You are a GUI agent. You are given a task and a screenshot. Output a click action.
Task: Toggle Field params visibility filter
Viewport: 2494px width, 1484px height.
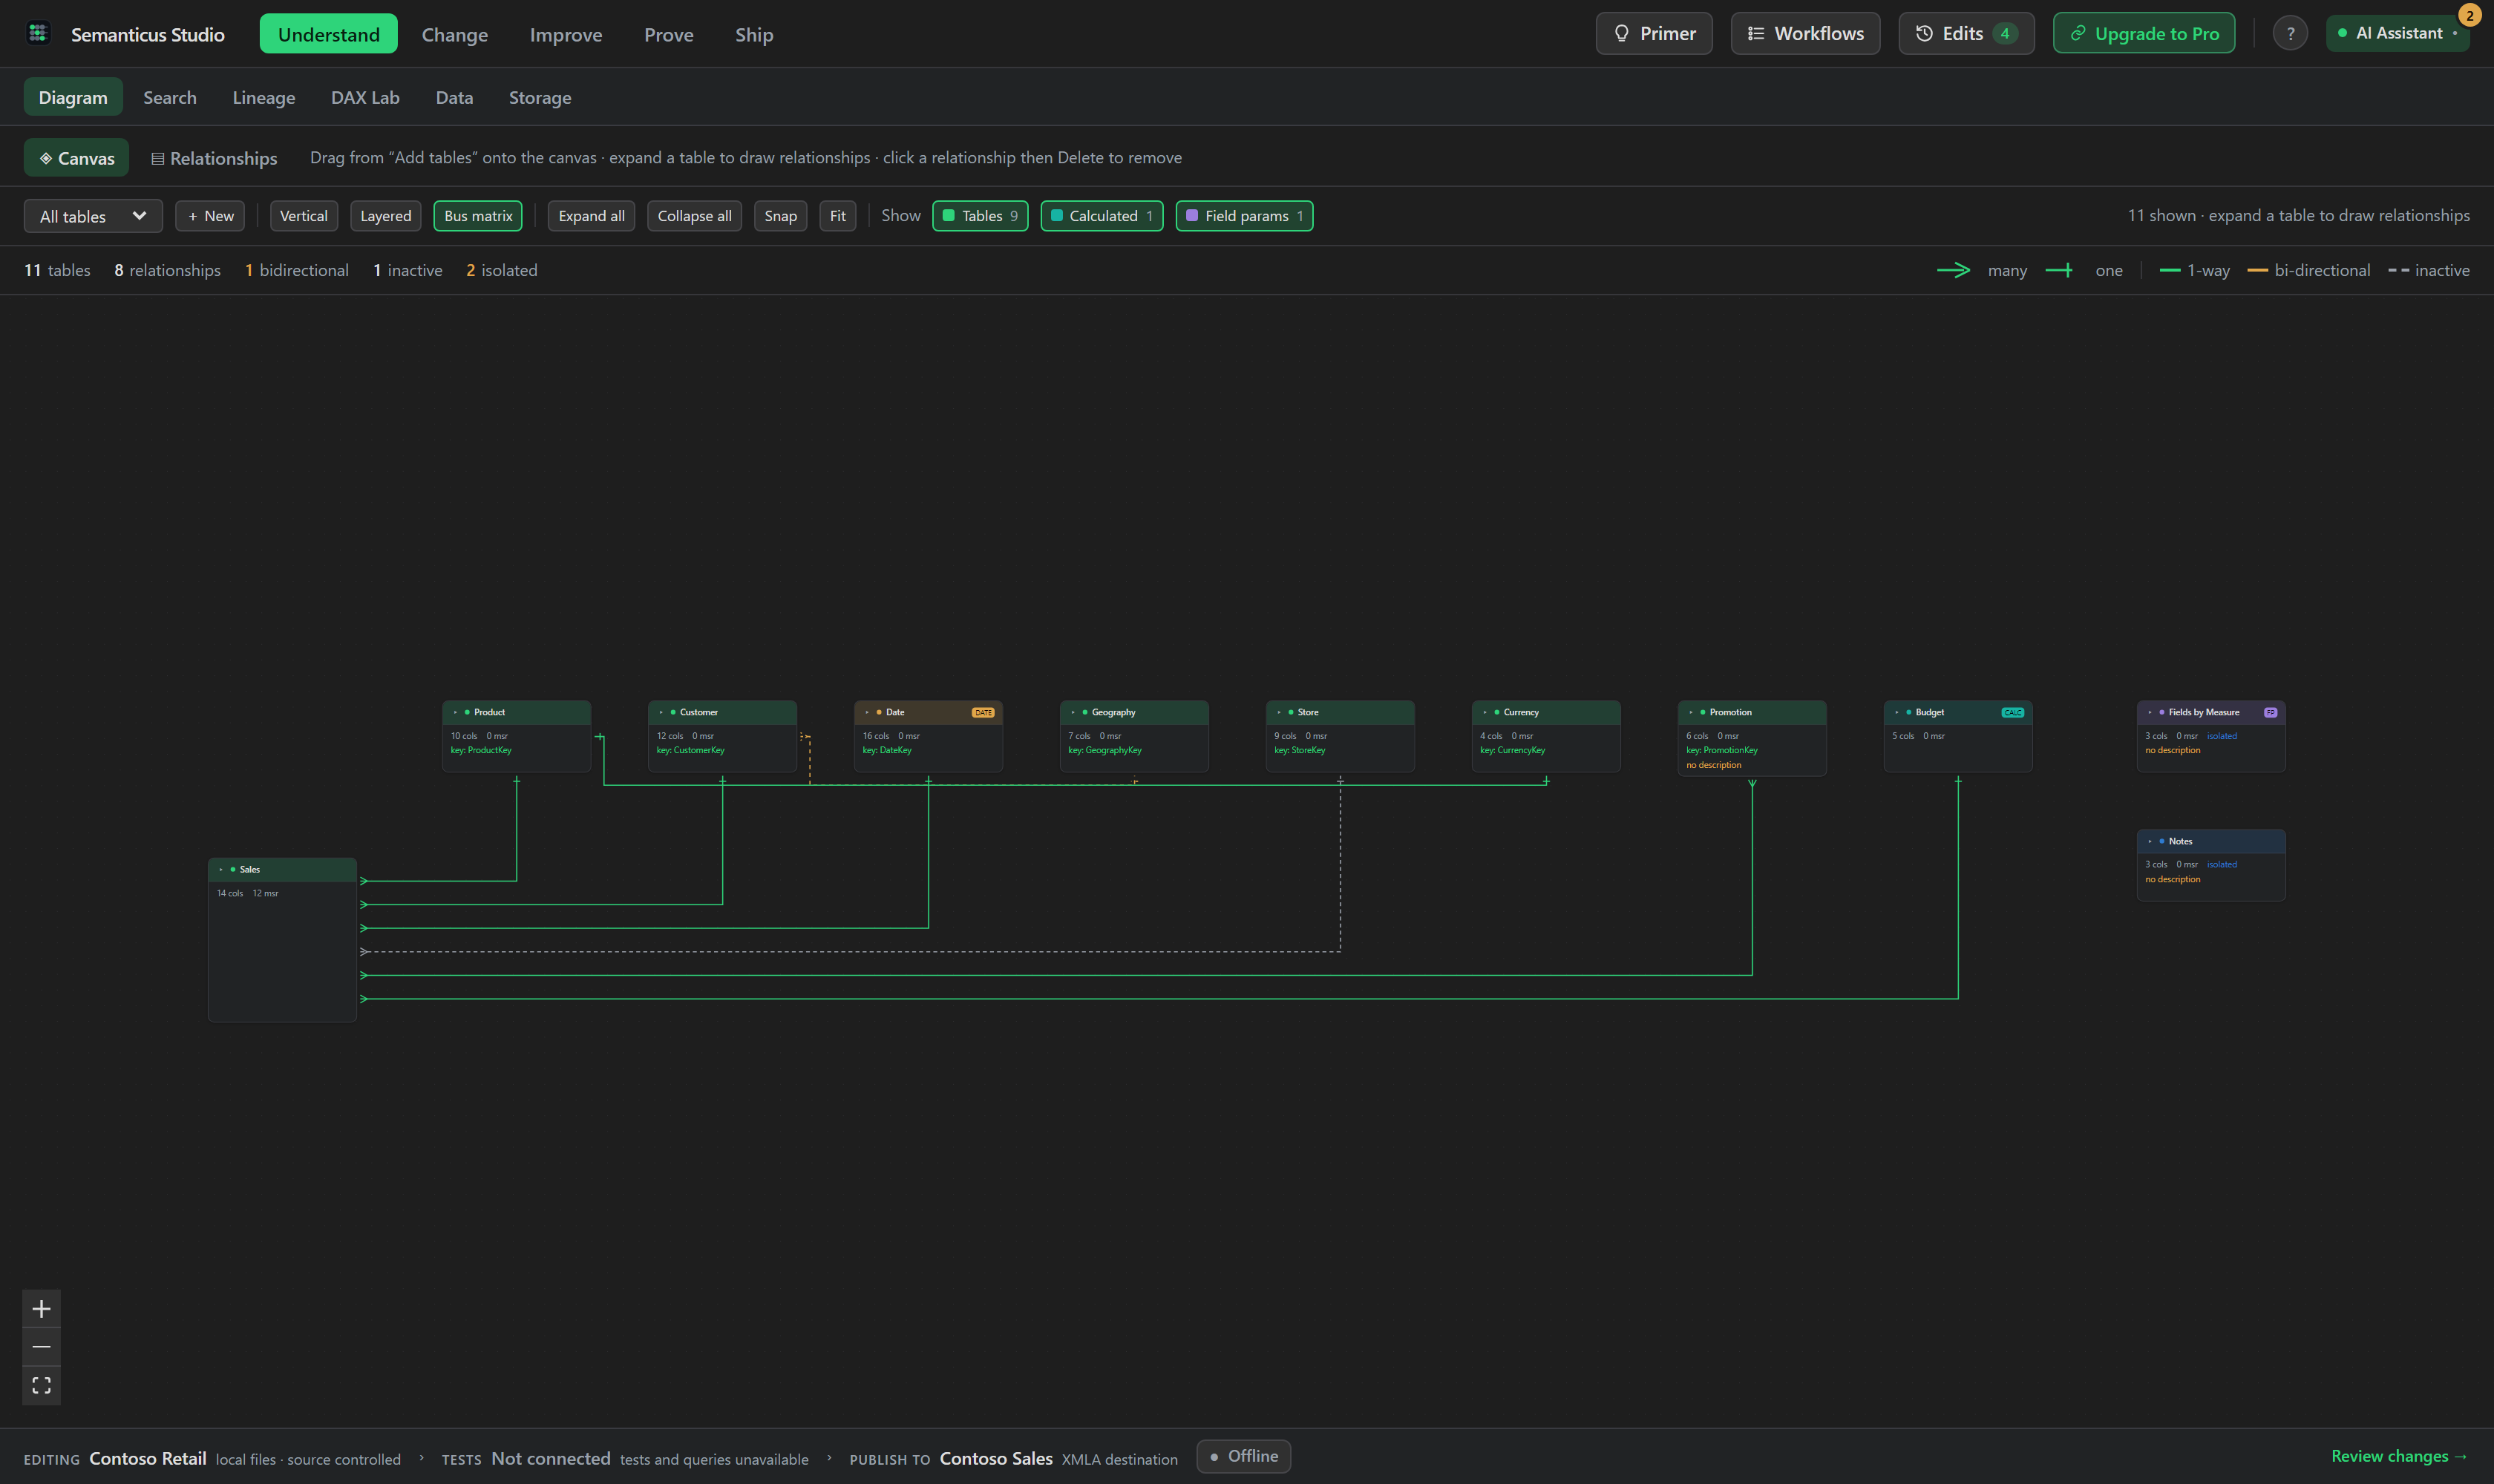tap(1245, 216)
